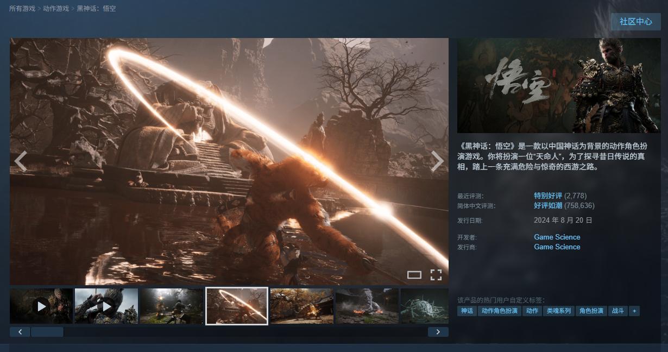Play the second trailer thumbnail
668x352 pixels.
tap(106, 306)
